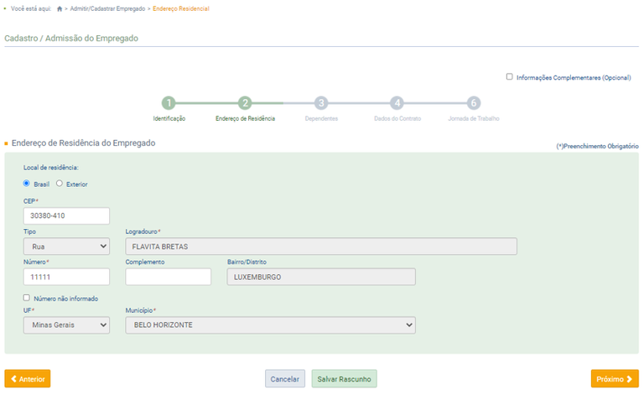Go to step 1 Identificação circle
The width and height of the screenshot is (644, 395).
click(x=169, y=103)
